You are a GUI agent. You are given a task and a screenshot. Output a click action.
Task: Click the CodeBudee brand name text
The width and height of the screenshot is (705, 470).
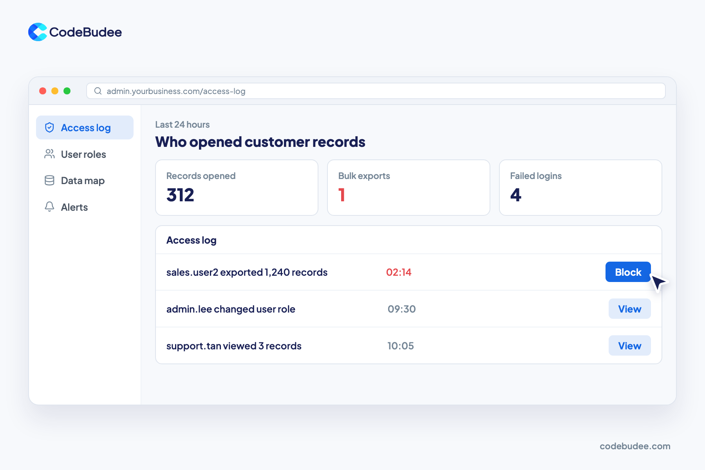tap(85, 32)
